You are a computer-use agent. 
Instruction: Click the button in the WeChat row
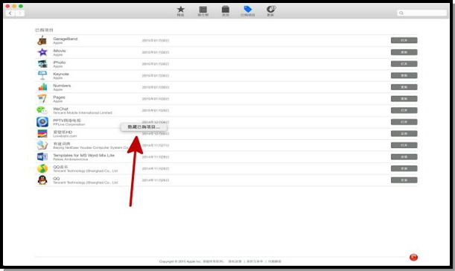(x=404, y=110)
